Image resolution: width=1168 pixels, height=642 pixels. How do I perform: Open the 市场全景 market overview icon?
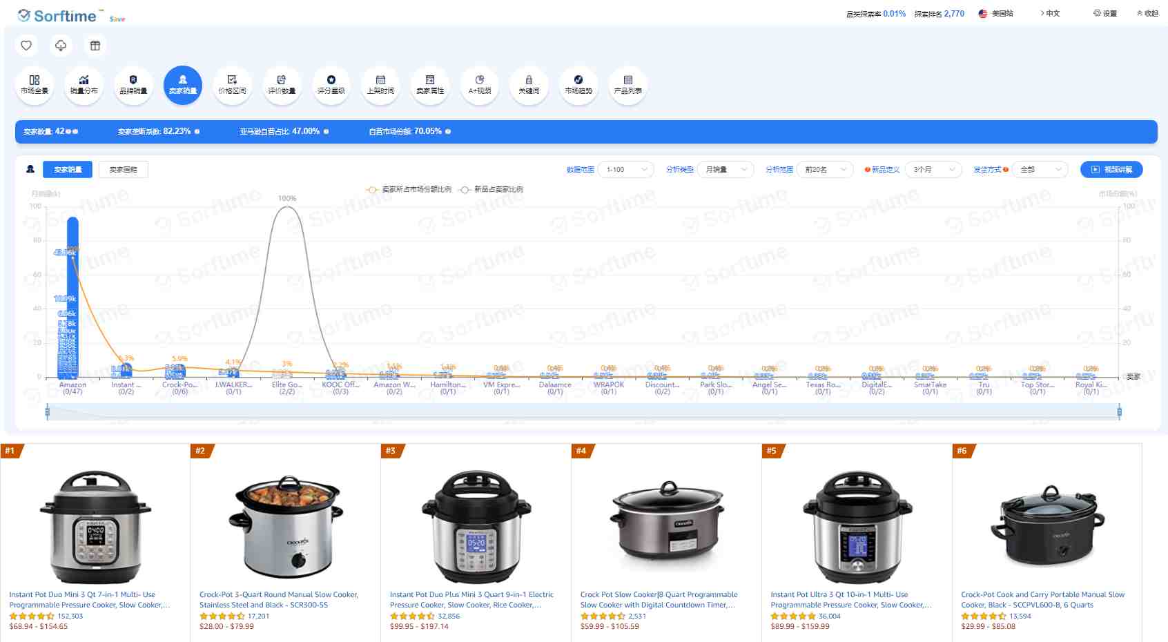point(35,85)
